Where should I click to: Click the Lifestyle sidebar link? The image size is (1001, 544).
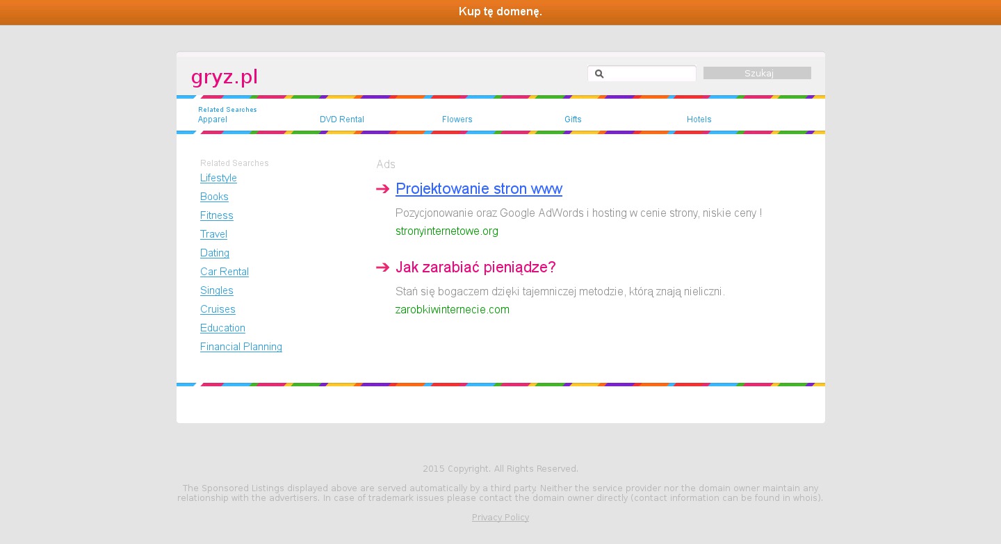218,178
